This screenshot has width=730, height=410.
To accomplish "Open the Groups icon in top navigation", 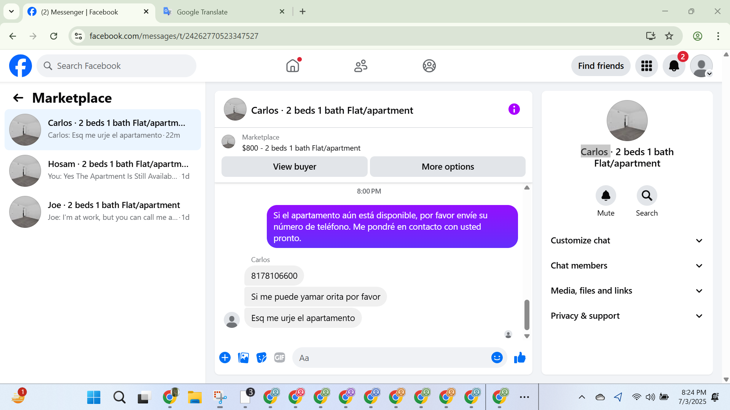I will point(429,66).
